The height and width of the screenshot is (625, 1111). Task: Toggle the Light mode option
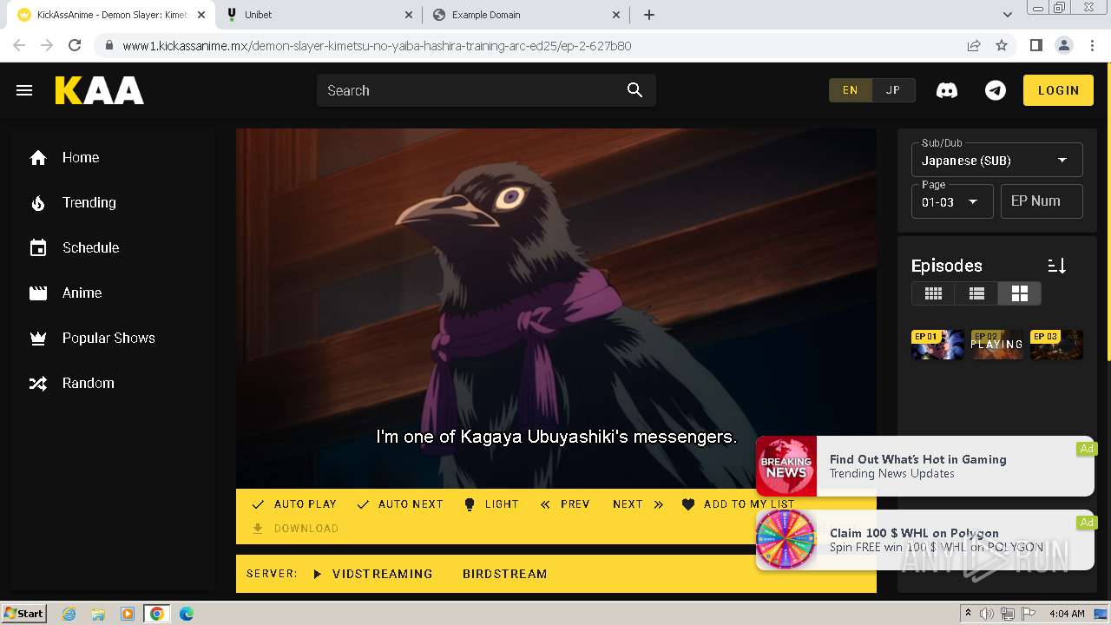click(x=491, y=504)
